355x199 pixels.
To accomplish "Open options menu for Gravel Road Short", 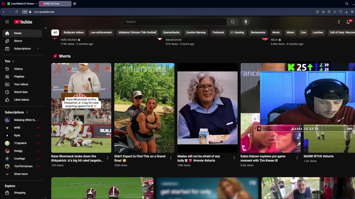I will pos(171,158).
